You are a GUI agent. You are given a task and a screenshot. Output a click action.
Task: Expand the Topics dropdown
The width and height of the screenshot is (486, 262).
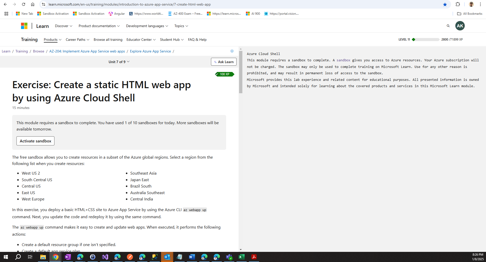[x=181, y=26]
